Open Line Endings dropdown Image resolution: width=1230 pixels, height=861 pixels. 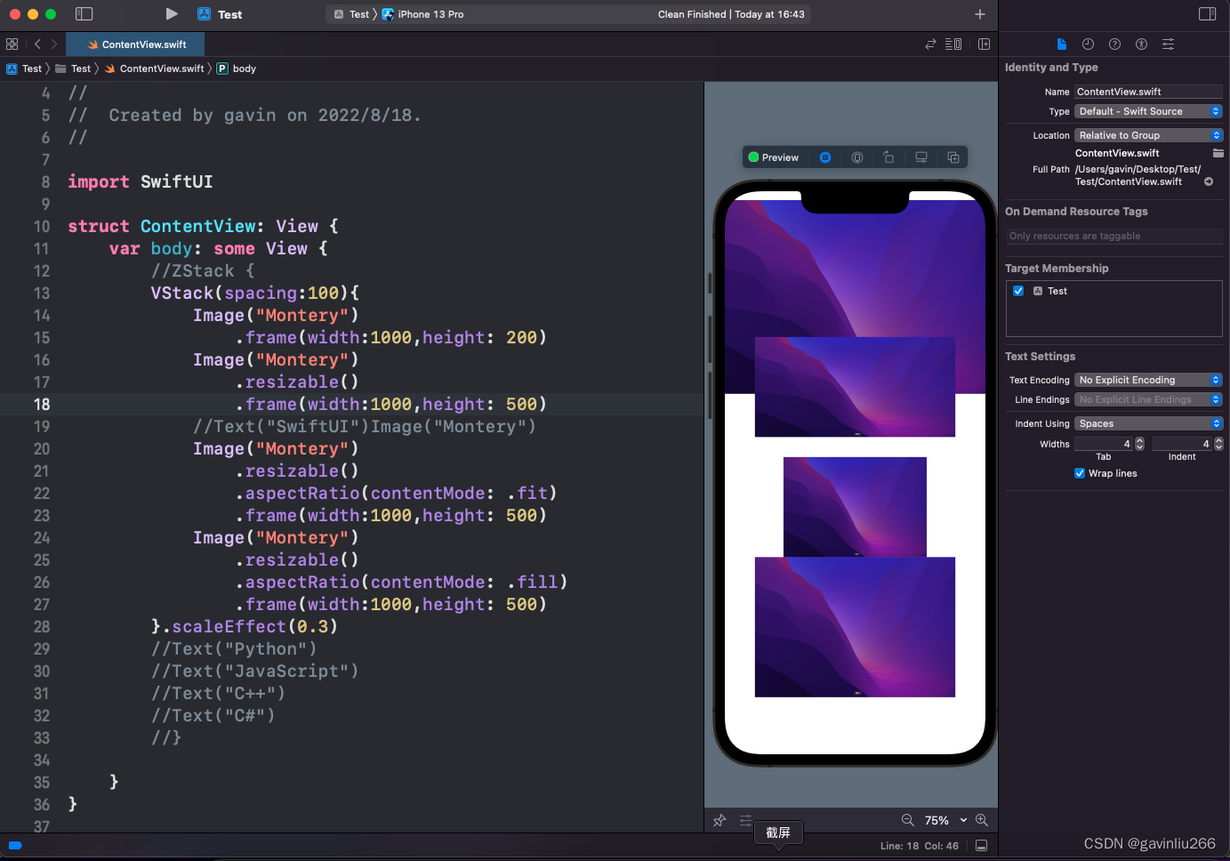tap(1148, 399)
